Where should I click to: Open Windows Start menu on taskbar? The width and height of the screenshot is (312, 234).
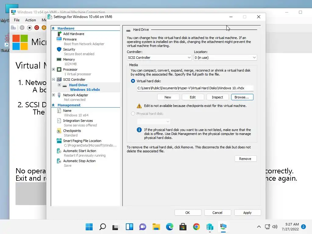click(x=89, y=227)
